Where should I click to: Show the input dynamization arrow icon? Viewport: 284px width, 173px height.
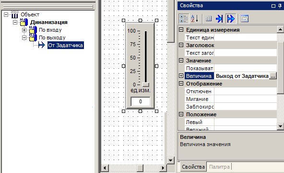pos(219,18)
